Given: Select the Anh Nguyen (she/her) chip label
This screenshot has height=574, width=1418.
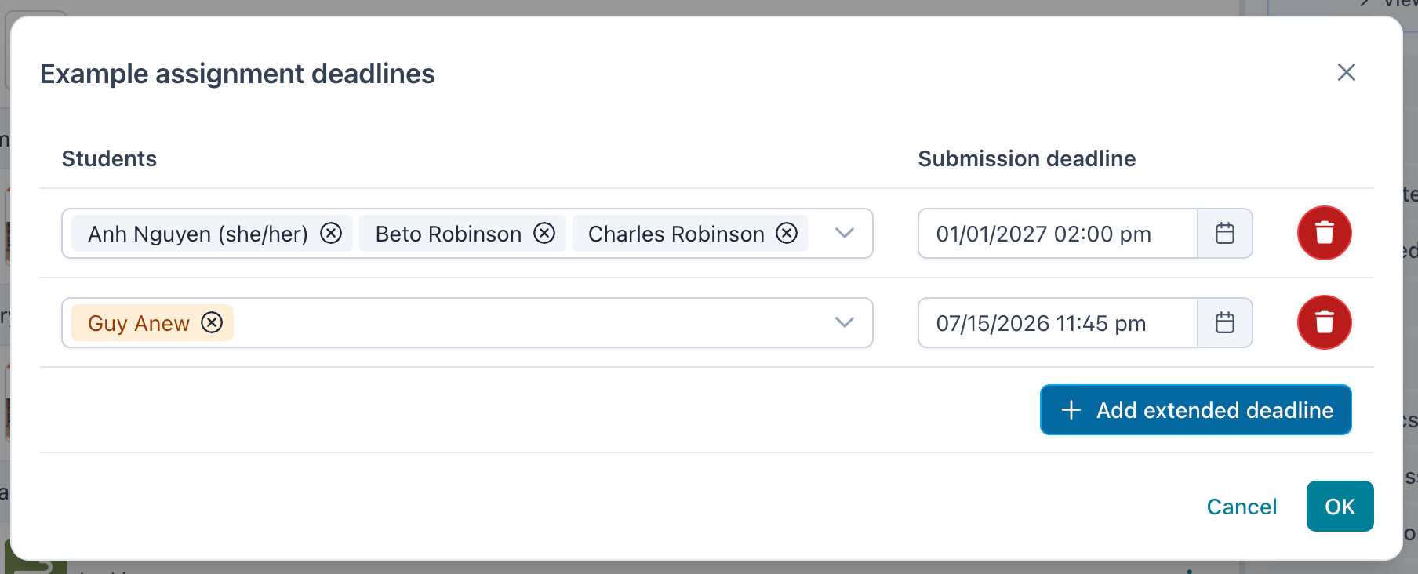Looking at the screenshot, I should point(198,234).
